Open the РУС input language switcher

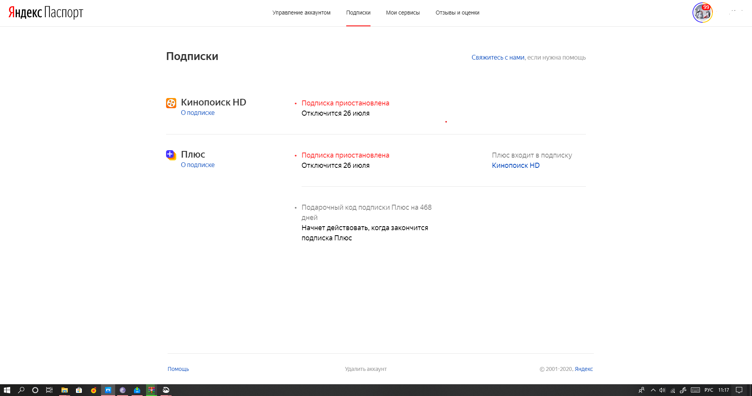pyautogui.click(x=709, y=390)
